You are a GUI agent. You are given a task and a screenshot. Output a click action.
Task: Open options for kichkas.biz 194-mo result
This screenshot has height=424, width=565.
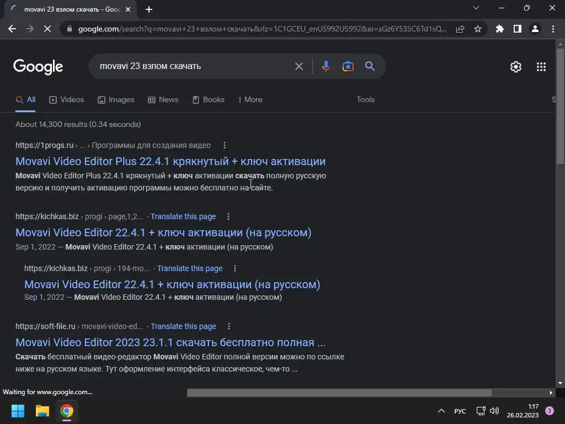[235, 268]
